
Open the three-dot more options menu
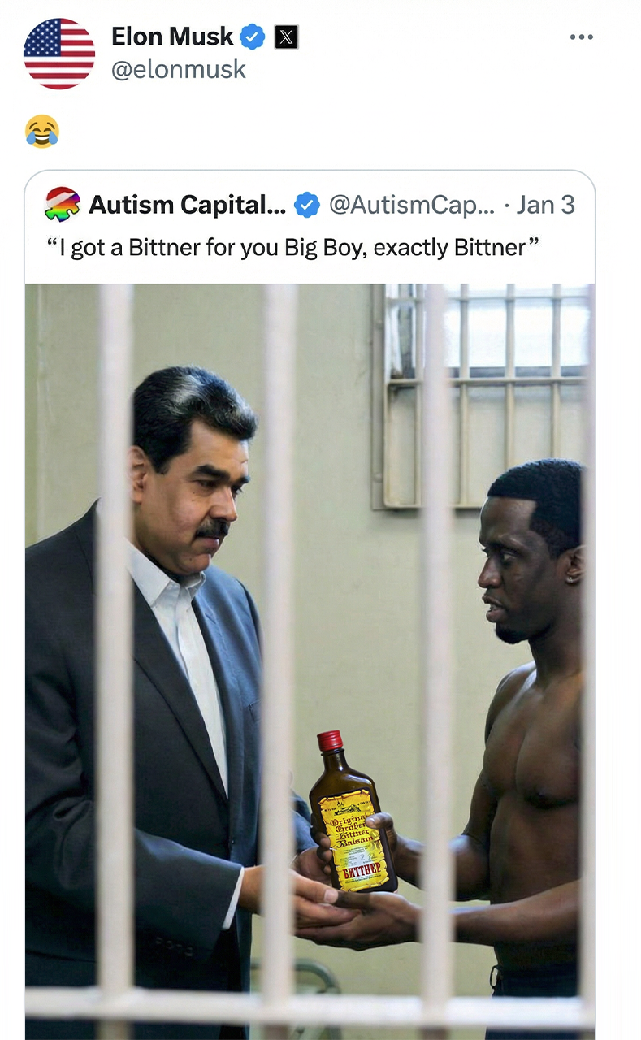pos(581,37)
